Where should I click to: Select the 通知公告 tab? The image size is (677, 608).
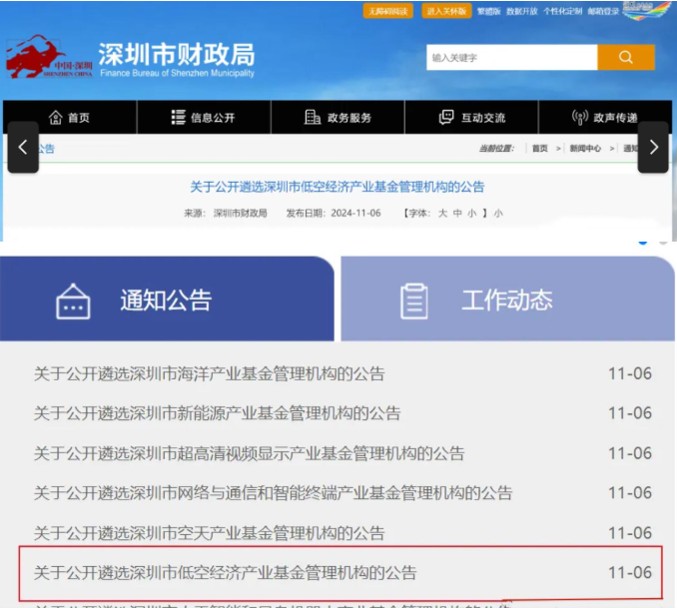coord(166,300)
